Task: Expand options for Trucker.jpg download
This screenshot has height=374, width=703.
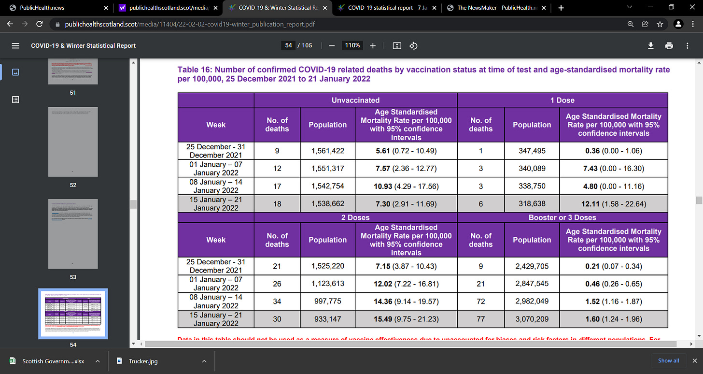Action: pyautogui.click(x=204, y=361)
